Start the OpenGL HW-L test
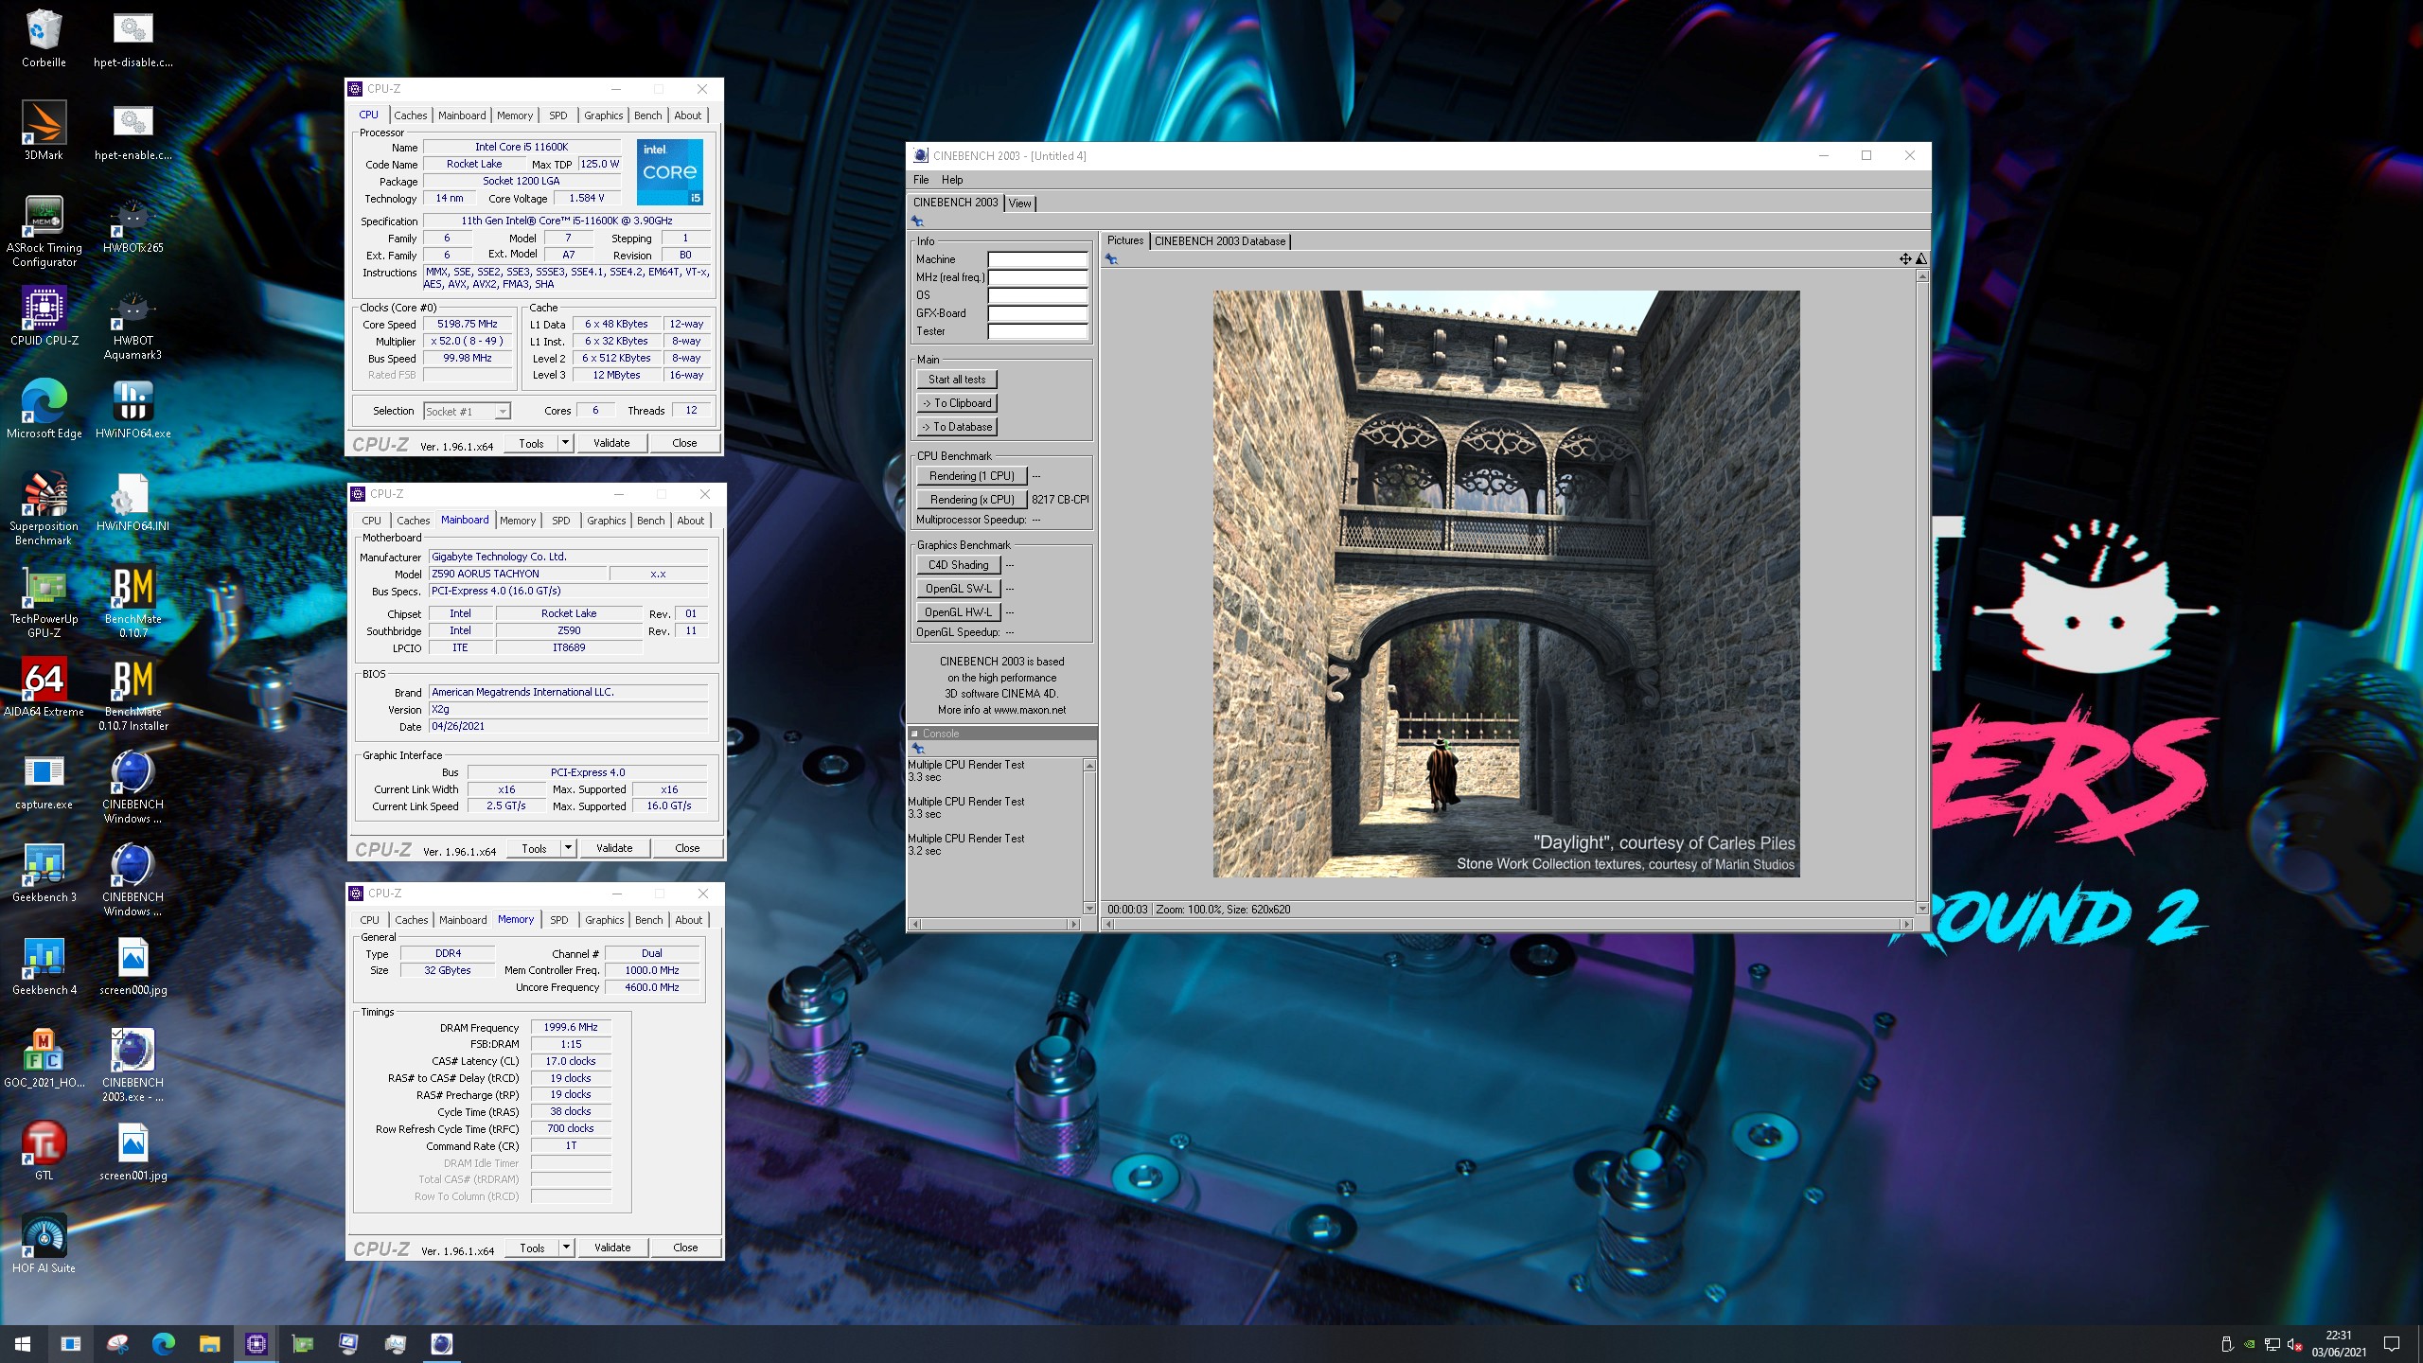Image resolution: width=2423 pixels, height=1363 pixels. pyautogui.click(x=958, y=612)
